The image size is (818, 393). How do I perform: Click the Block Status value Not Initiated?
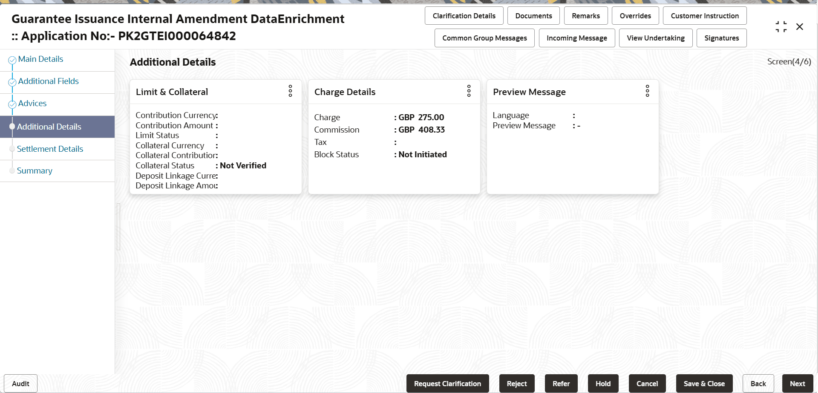click(423, 155)
